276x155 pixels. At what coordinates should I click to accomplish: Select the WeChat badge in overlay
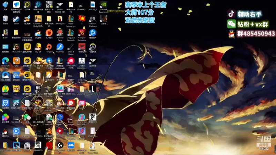[x=231, y=24]
